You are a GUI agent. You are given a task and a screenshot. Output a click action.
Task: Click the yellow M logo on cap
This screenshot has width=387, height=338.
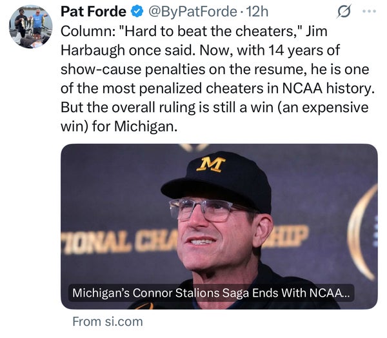(210, 164)
